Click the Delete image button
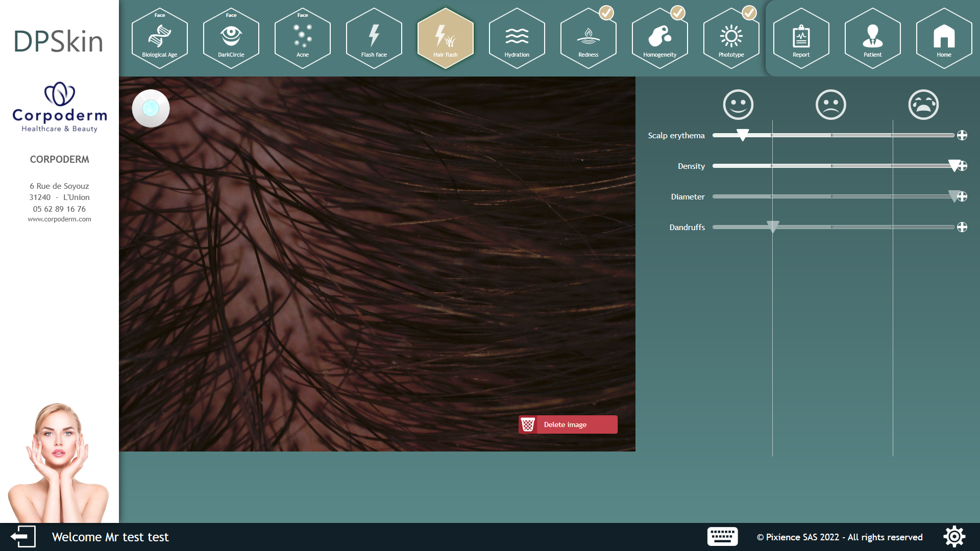The image size is (980, 551). click(568, 424)
